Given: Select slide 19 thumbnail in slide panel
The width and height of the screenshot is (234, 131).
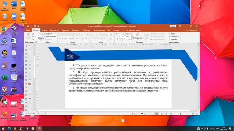Looking at the screenshot, I should coord(30,84).
